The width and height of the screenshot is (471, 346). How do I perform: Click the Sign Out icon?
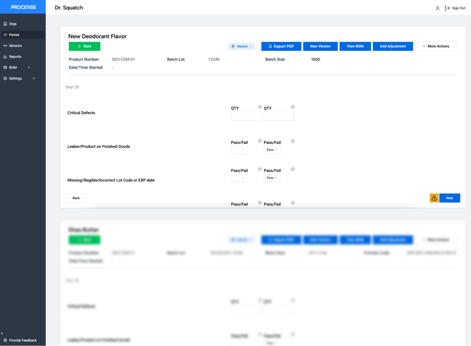pos(447,8)
